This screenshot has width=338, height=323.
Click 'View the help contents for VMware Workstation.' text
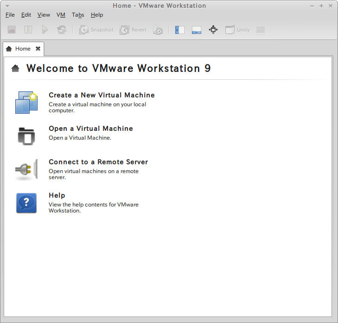click(94, 207)
